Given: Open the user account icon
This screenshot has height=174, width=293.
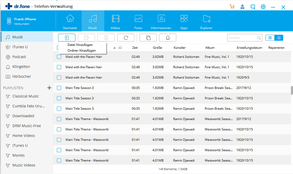Looking at the screenshot, I should [242, 7].
